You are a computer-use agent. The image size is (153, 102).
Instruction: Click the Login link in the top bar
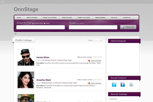click(3, 2)
